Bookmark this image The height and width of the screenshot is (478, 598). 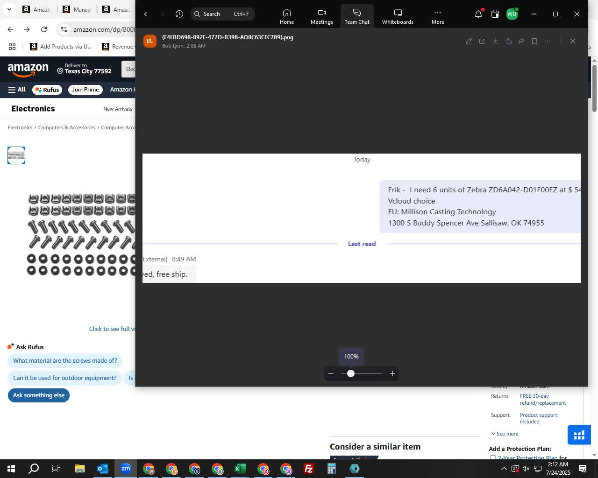point(534,41)
